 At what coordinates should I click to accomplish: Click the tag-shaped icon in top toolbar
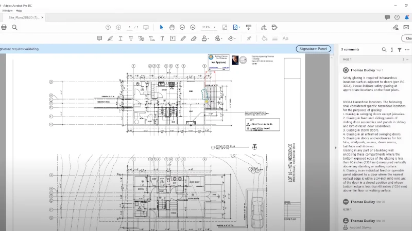tap(274, 27)
